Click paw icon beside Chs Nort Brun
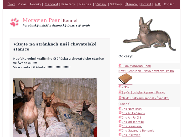183x137 pixels. click(120, 109)
